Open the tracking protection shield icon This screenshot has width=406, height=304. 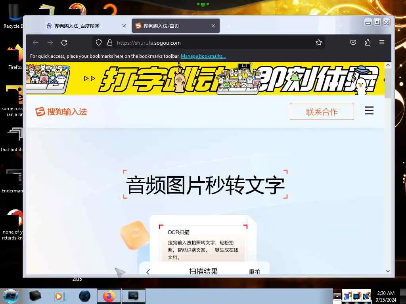99,43
